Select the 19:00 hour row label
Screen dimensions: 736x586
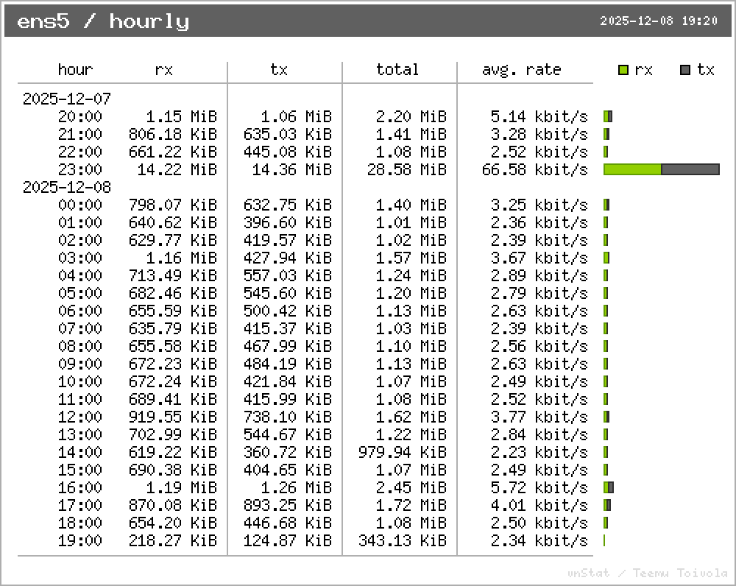pyautogui.click(x=80, y=541)
